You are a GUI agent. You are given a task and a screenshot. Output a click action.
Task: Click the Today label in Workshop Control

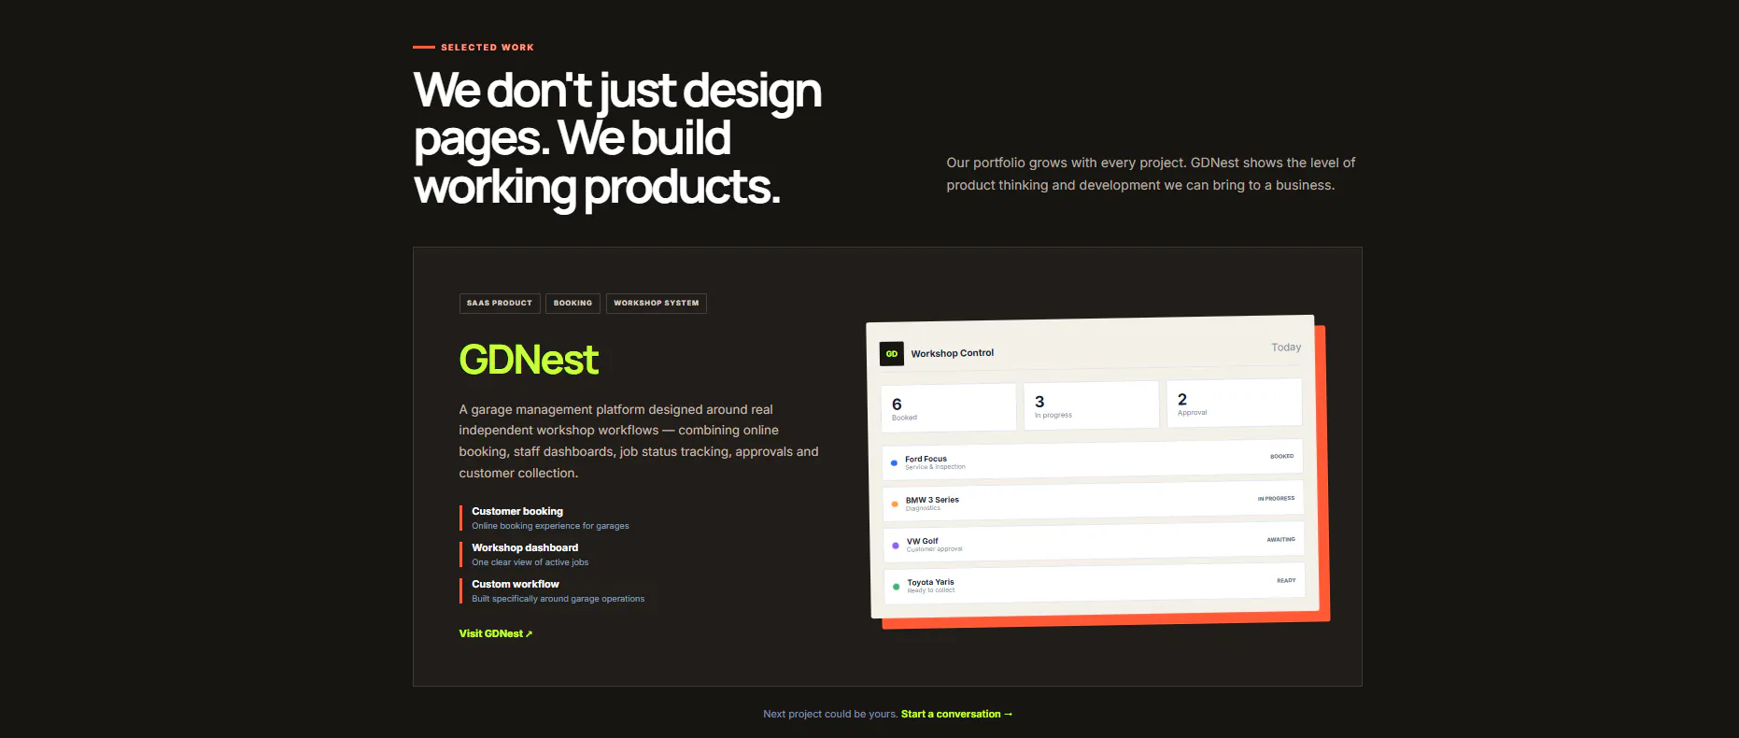[1286, 348]
